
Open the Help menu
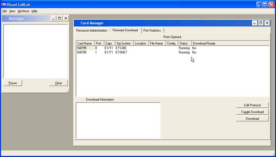(x=34, y=11)
